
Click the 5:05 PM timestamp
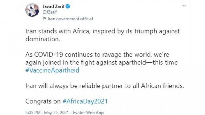click(x=33, y=112)
